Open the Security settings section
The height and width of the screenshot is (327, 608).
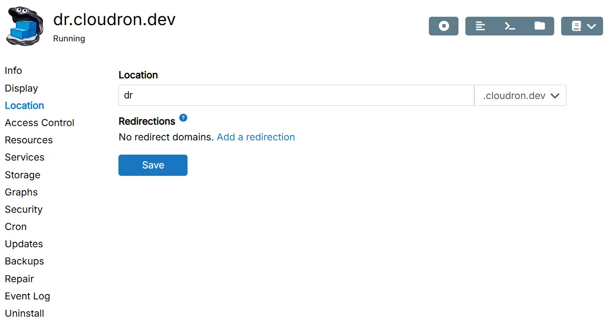click(24, 209)
